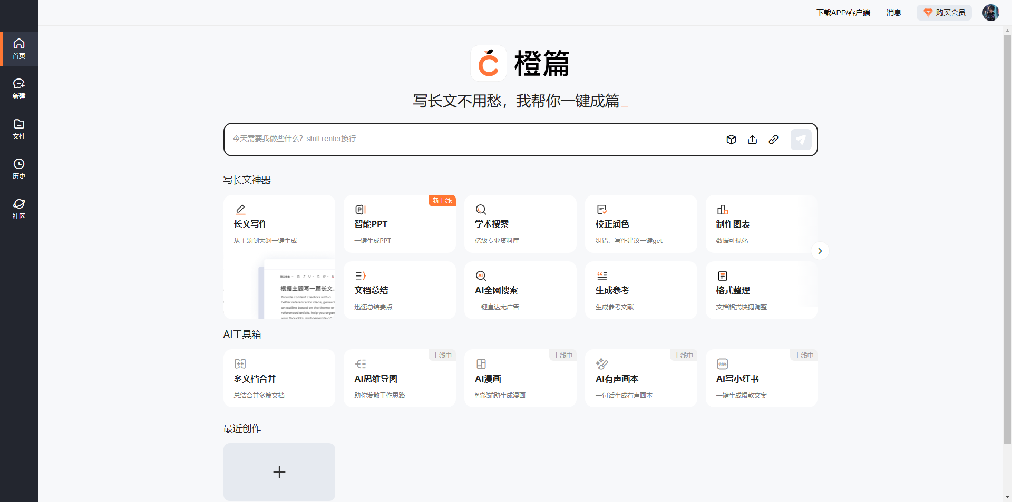Click the 校正润色 icon
The height and width of the screenshot is (502, 1012).
pyautogui.click(x=602, y=209)
